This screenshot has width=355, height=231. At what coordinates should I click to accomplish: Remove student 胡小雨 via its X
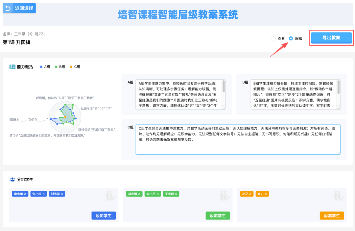tap(139, 194)
